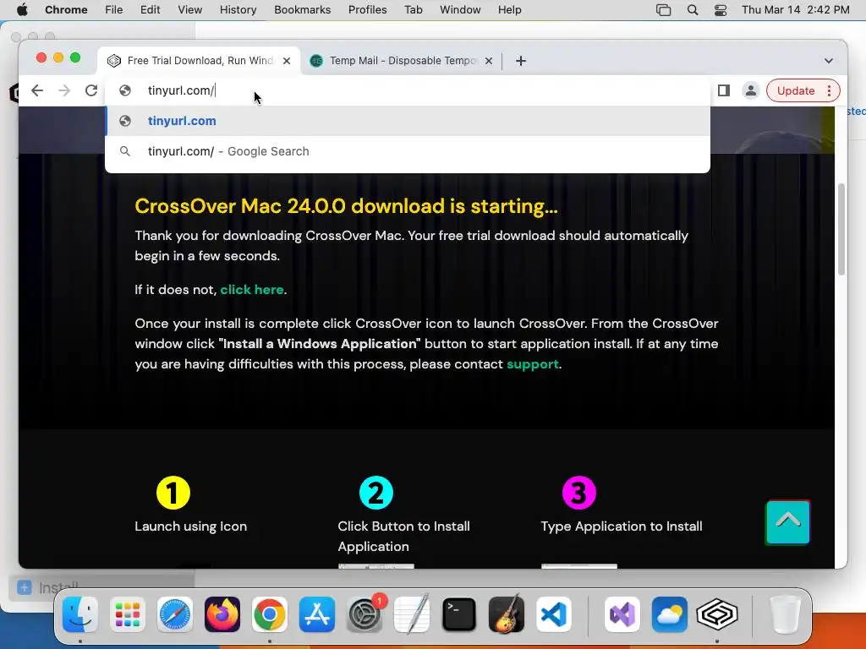The height and width of the screenshot is (649, 866).
Task: Click the screen mirroring menu bar icon
Action: coord(663,10)
